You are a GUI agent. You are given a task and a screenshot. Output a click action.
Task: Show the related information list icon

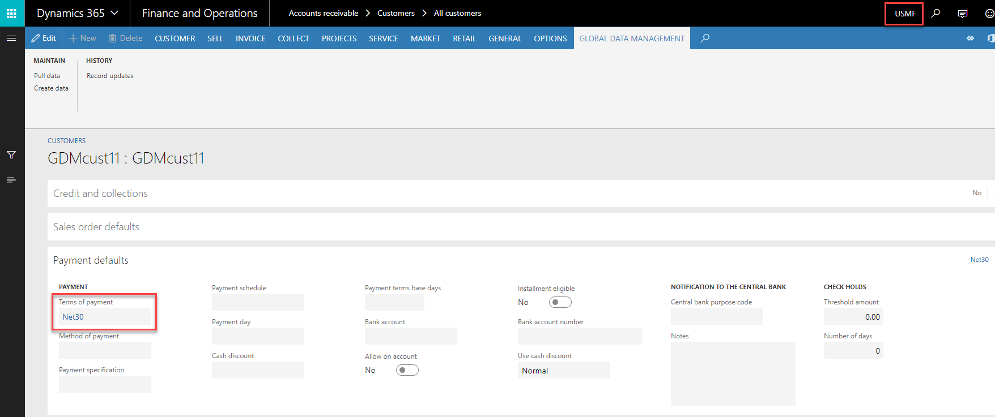[x=11, y=180]
